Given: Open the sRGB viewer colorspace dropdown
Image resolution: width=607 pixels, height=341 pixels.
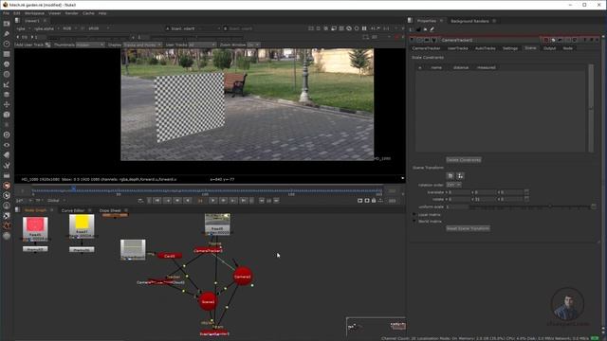Looking at the screenshot, I should click(99, 28).
